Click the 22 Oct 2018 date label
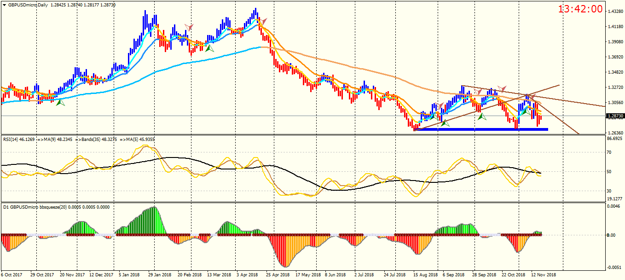This screenshot has height=280, width=625. click(x=514, y=275)
